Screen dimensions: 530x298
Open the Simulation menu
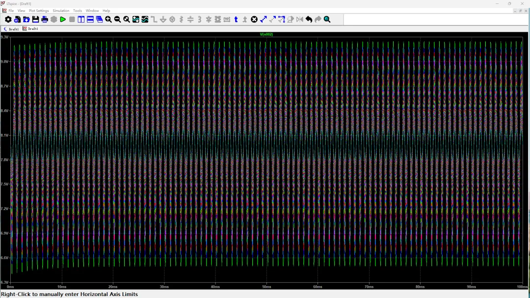(61, 10)
